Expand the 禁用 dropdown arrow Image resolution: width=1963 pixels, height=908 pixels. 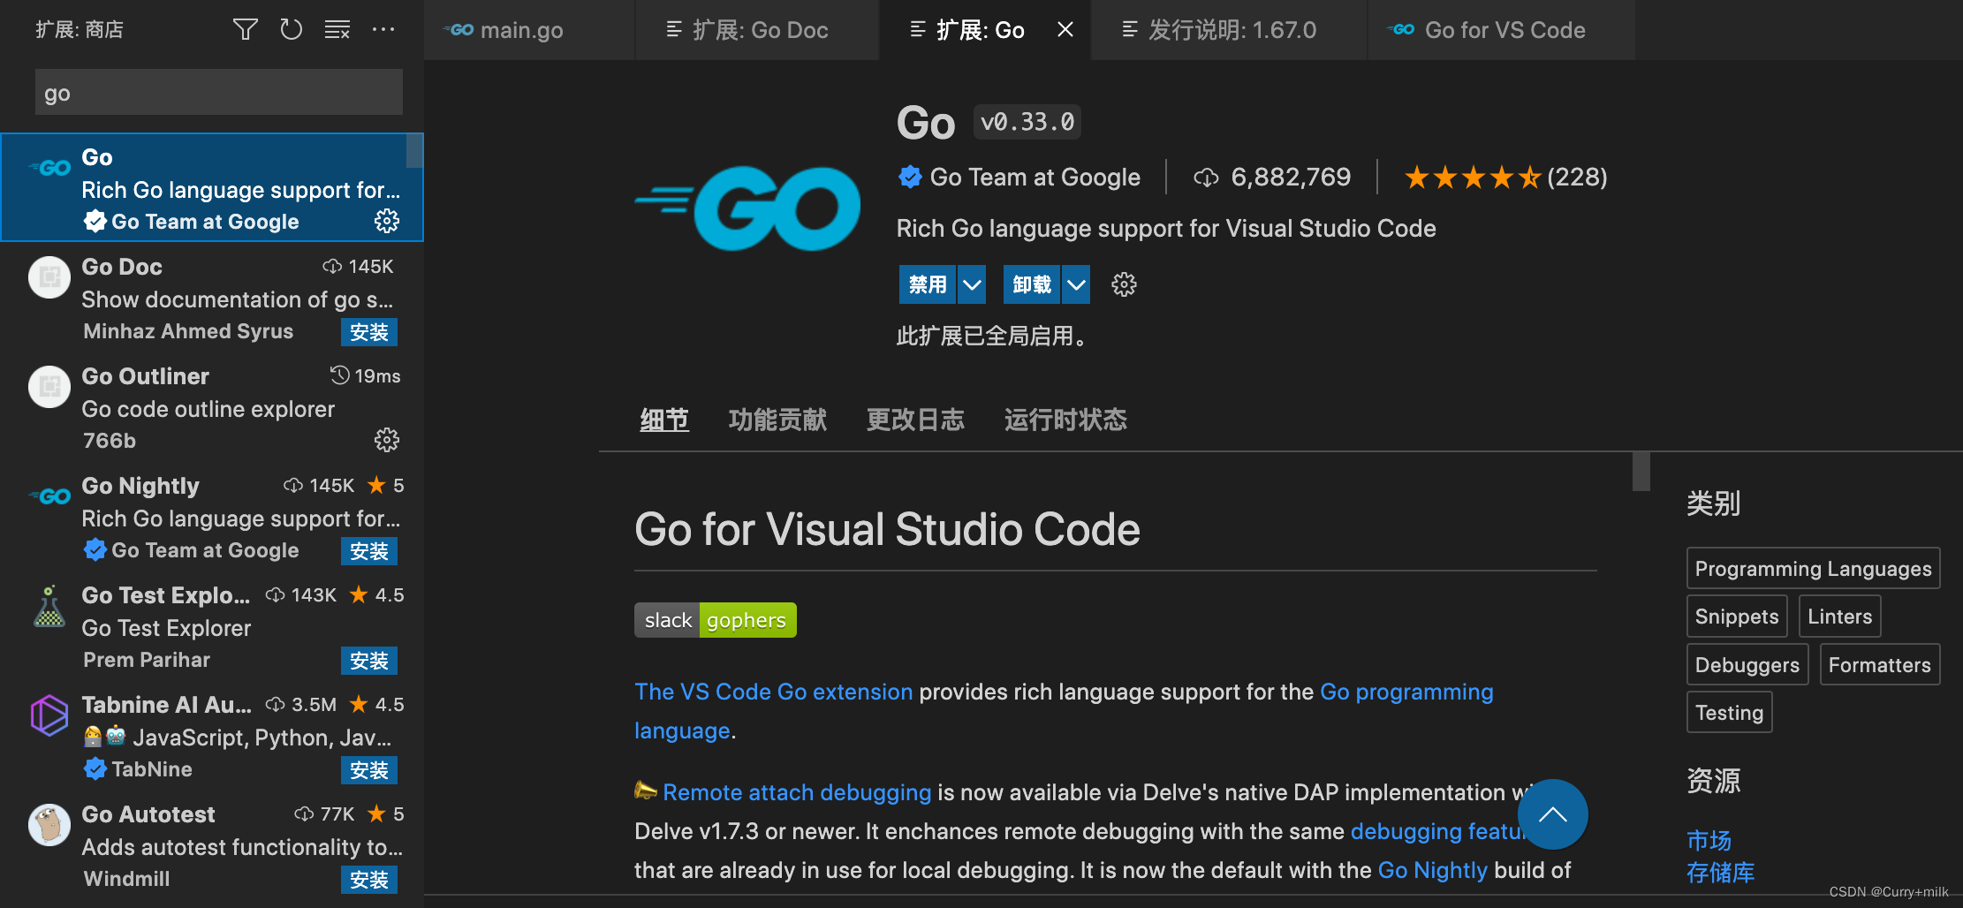(972, 284)
